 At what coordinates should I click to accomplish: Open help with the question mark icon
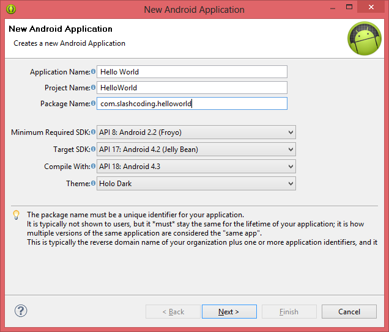coord(21,311)
